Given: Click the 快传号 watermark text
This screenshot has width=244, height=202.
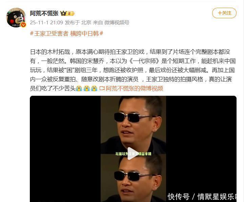Looking at the screenshot, I should (179, 197).
